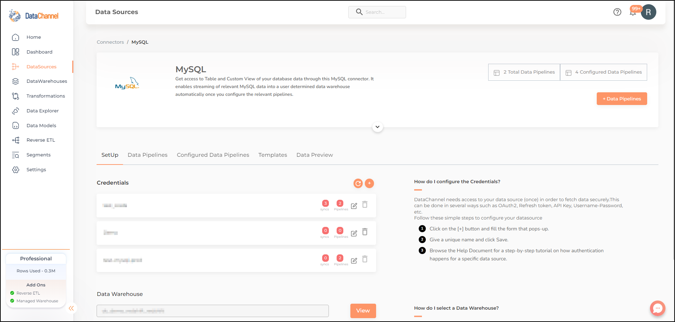Delete the first credential with 3 syncs
The width and height of the screenshot is (675, 322).
pyautogui.click(x=365, y=205)
